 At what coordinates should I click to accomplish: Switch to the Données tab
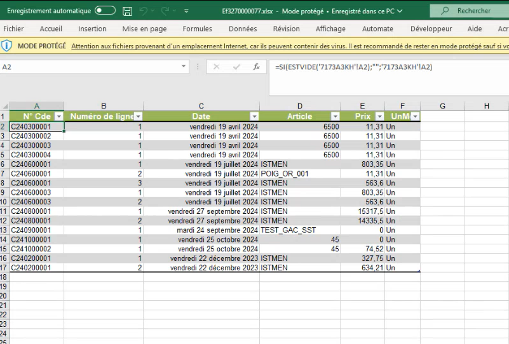[243, 29]
